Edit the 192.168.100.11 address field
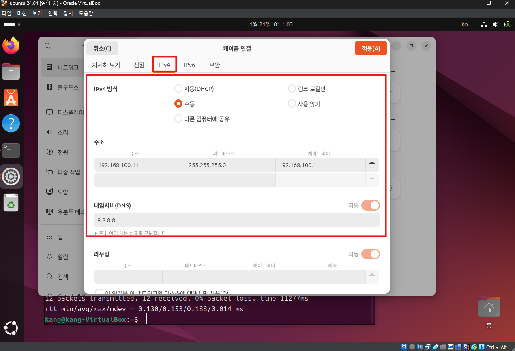The width and height of the screenshot is (515, 351). pos(139,165)
